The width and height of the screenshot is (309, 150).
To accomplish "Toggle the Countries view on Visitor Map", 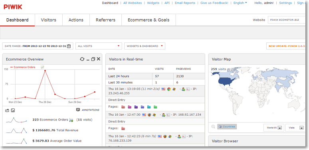I will tap(227, 126).
